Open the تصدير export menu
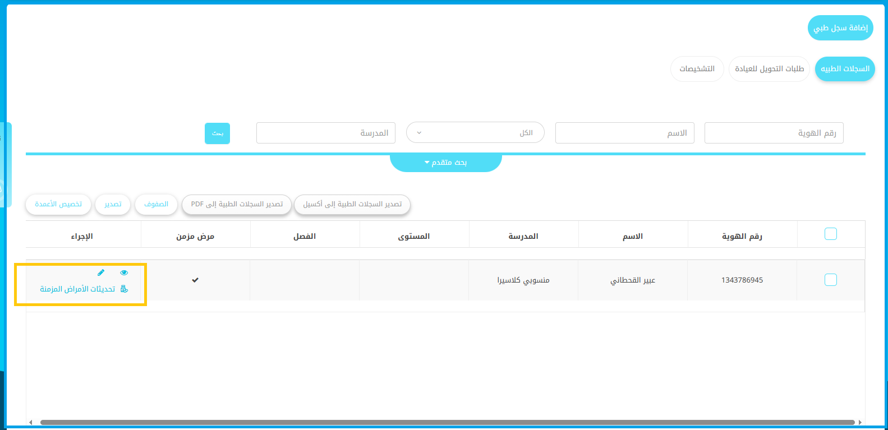The width and height of the screenshot is (888, 430). [x=113, y=205]
